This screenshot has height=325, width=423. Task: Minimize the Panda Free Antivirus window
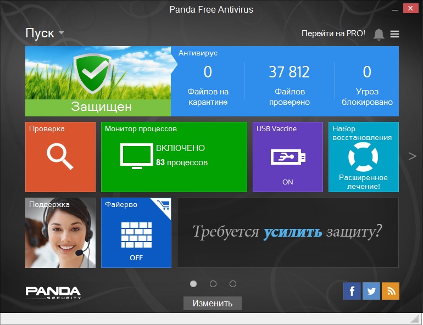[395, 9]
